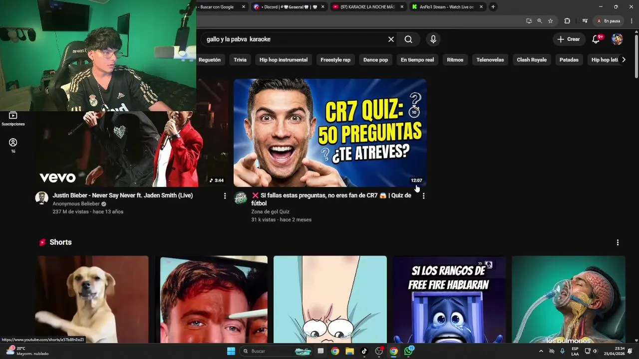Viewport: 639px width, 359px height.
Task: Open YouTube notifications bell
Action: [x=596, y=39]
